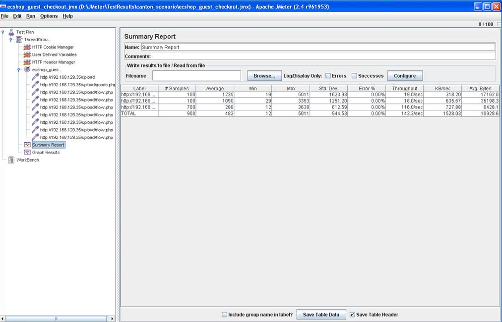Click the Avg. Bytes column header
The image size is (502, 322).
pyautogui.click(x=480, y=88)
